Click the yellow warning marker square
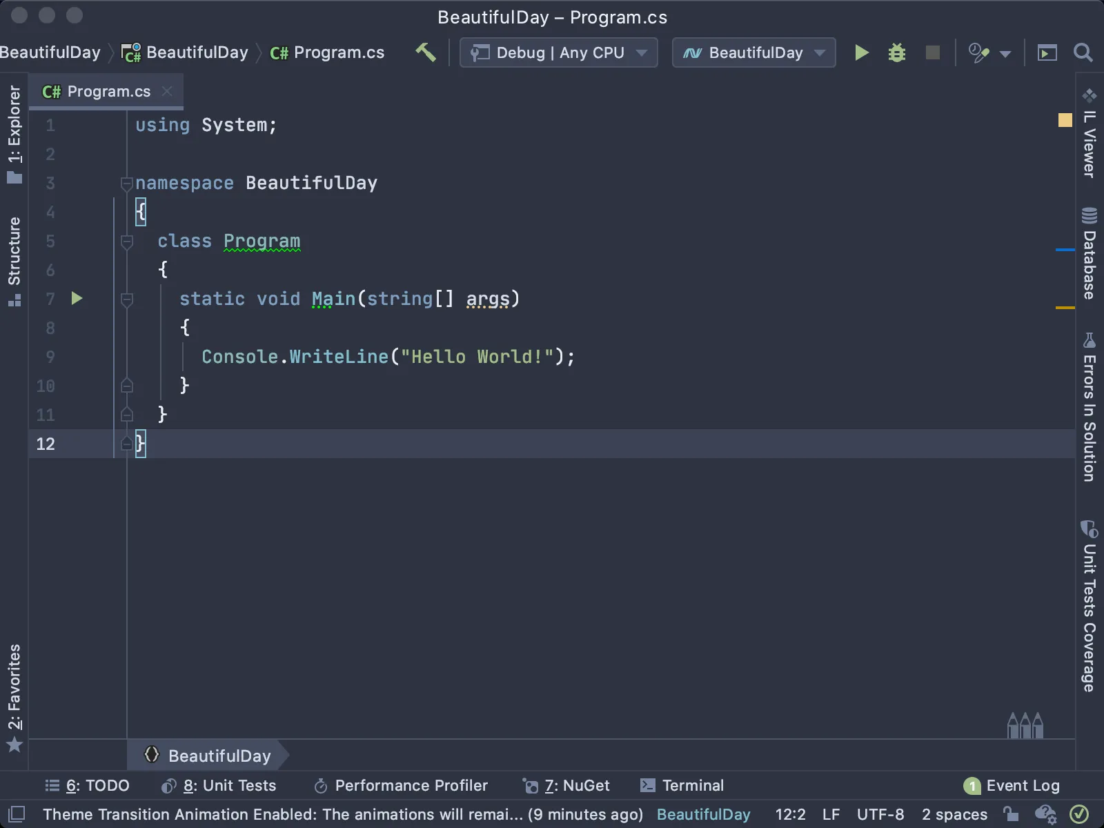Screen dimensions: 1104x828 click(1065, 120)
